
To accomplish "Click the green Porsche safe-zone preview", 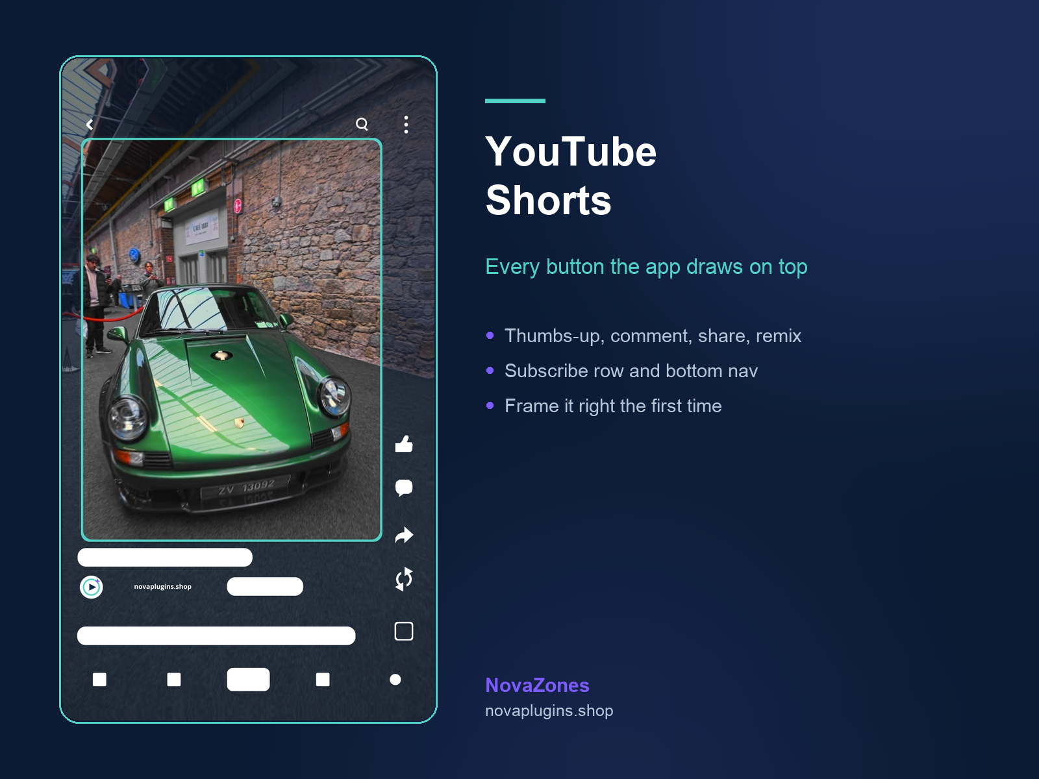I will point(231,340).
